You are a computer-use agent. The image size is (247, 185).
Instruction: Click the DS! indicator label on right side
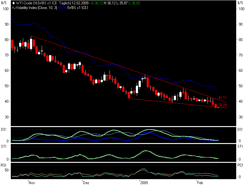pos(240,129)
